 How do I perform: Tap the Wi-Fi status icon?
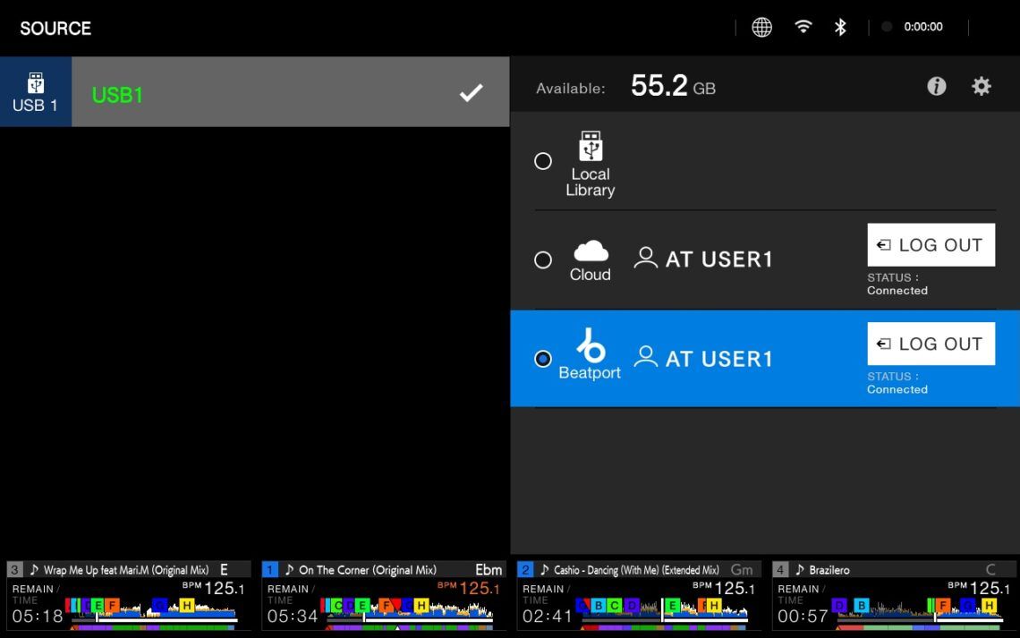click(803, 27)
